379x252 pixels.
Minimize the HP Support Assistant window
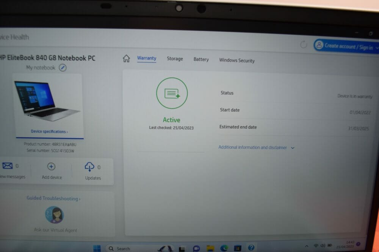357,32
